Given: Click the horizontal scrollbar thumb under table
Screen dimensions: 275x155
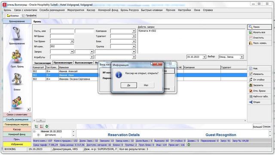Looking at the screenshot, I should (x=41, y=121).
